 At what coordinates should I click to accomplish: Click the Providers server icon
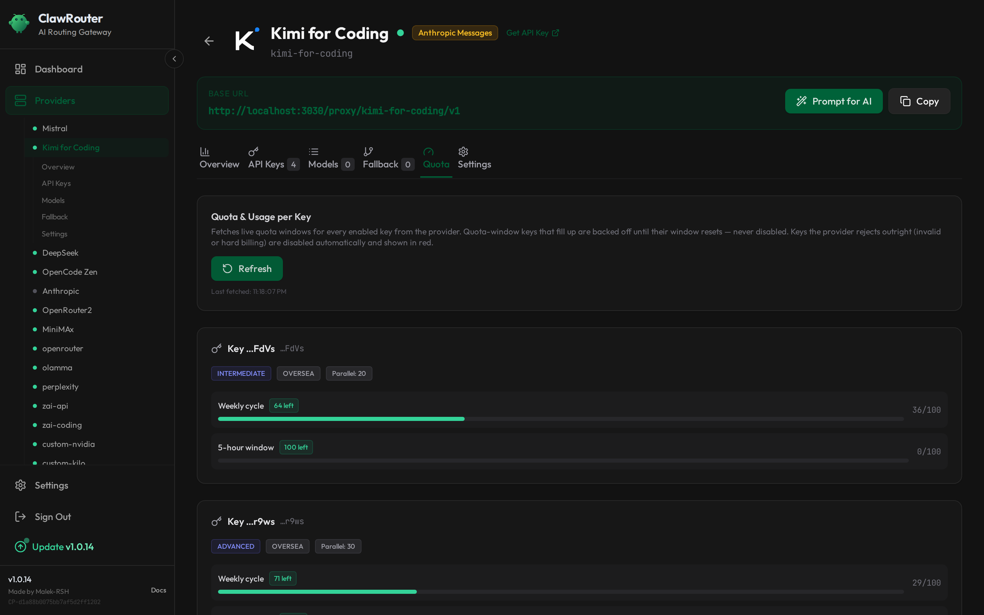[20, 100]
